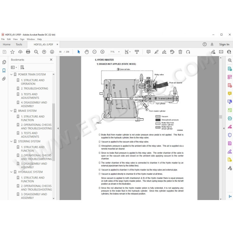The width and height of the screenshot is (233, 233).
Task: Open Protect shield tool
Action: pos(230,135)
